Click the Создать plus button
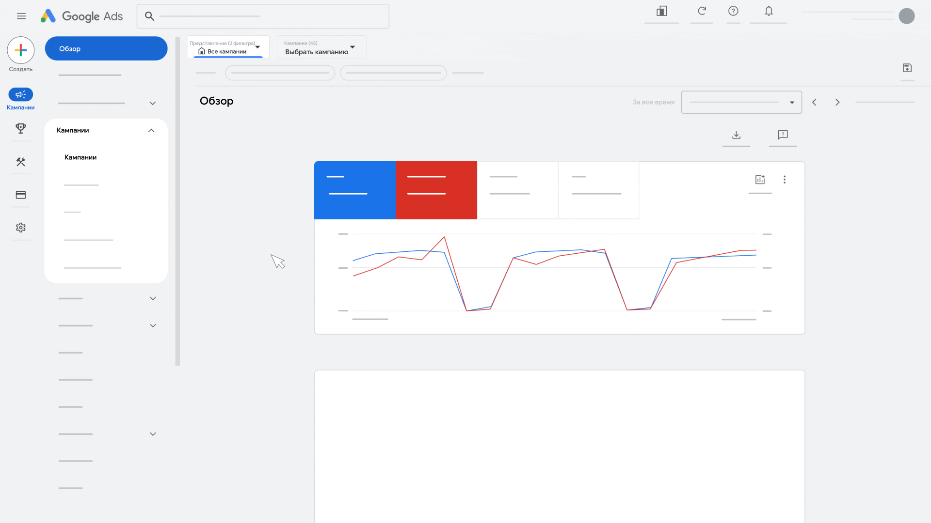Screen dimensions: 931x523 [x=21, y=50]
